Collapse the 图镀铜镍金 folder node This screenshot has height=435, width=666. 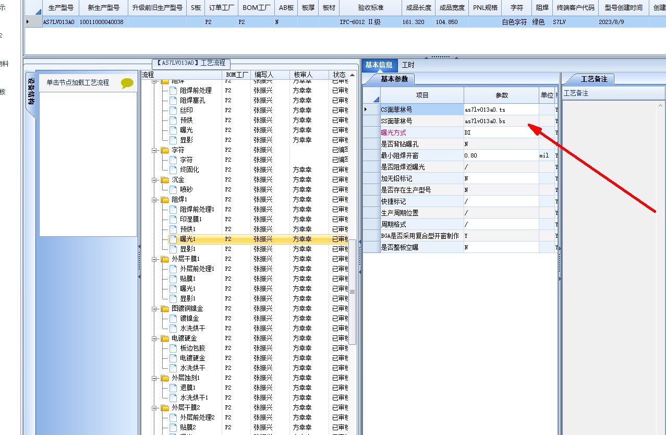point(154,308)
